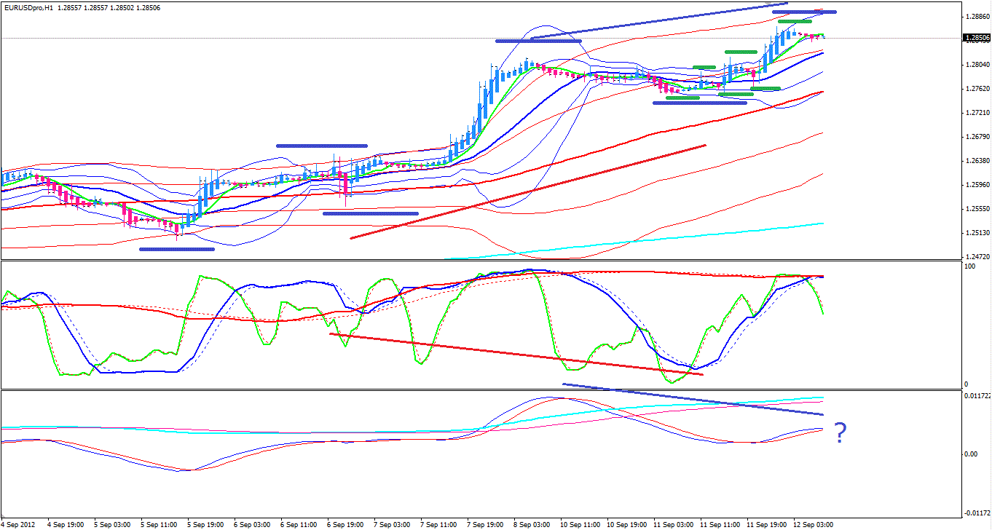
Task: Click the 5 Sep 19:00 time label
Action: 205,524
